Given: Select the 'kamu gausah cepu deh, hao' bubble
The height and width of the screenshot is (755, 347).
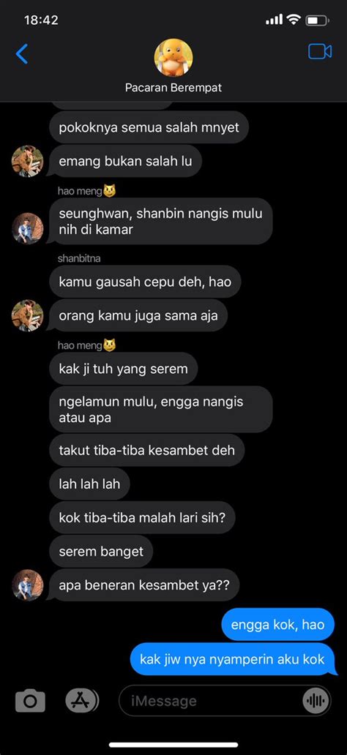Looking at the screenshot, I should 145,282.
